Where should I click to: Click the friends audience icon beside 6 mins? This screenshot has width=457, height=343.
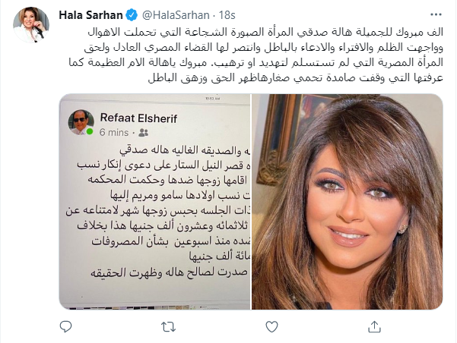point(144,133)
